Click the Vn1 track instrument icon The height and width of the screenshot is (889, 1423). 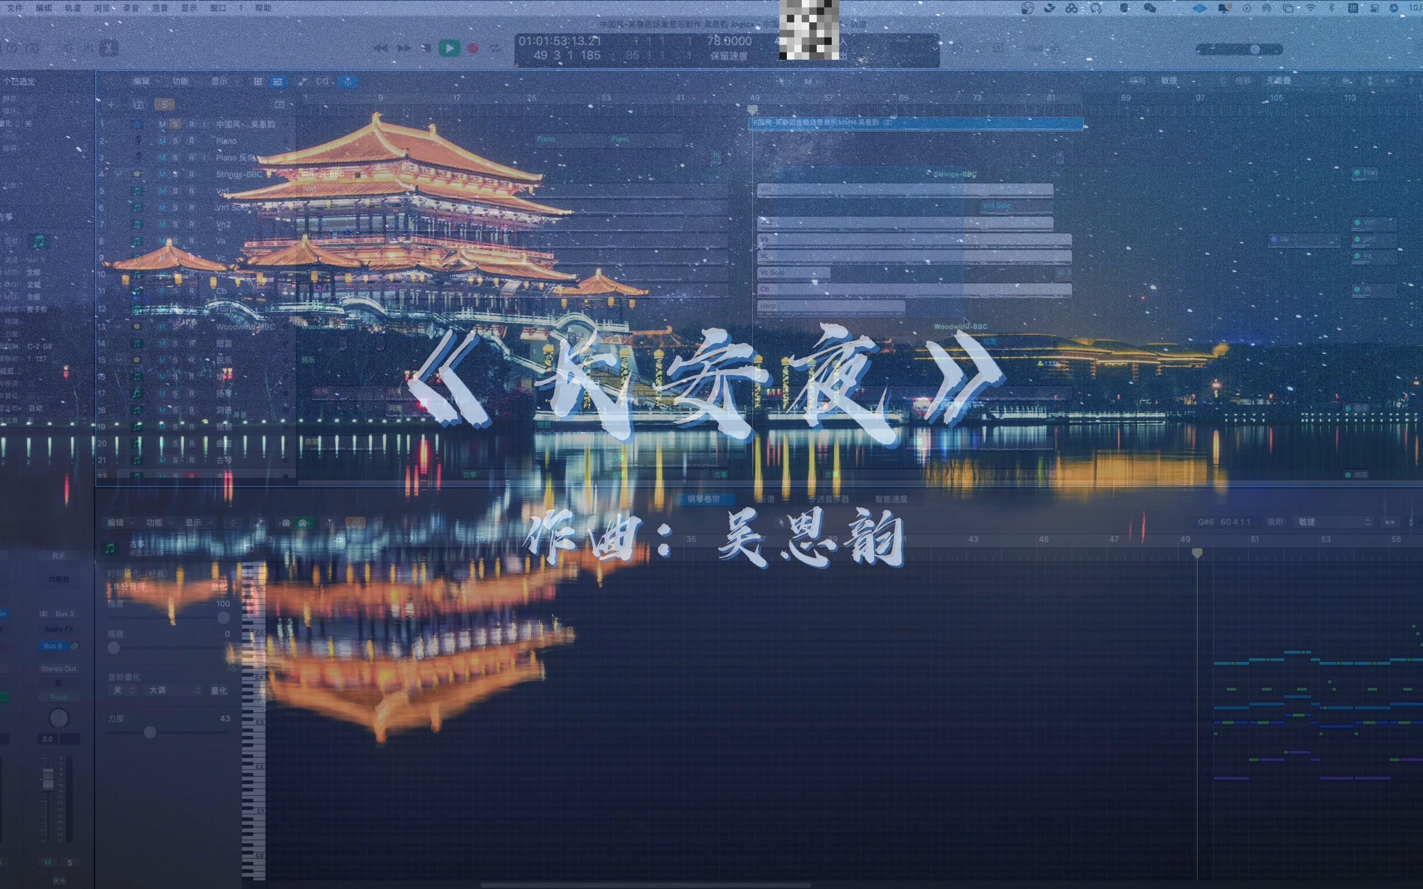(x=137, y=191)
